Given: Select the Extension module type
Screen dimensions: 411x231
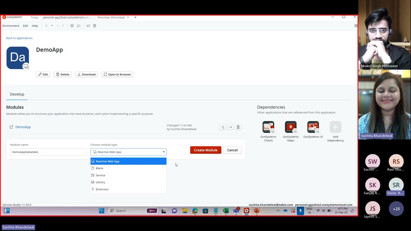Looking at the screenshot, I should click(128, 189).
